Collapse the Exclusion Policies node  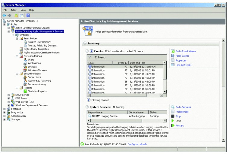(17, 56)
